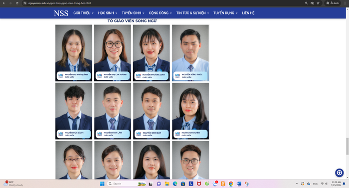Open the Tin Tức & Sự Kiện menu
The width and height of the screenshot is (349, 188).
click(x=192, y=13)
